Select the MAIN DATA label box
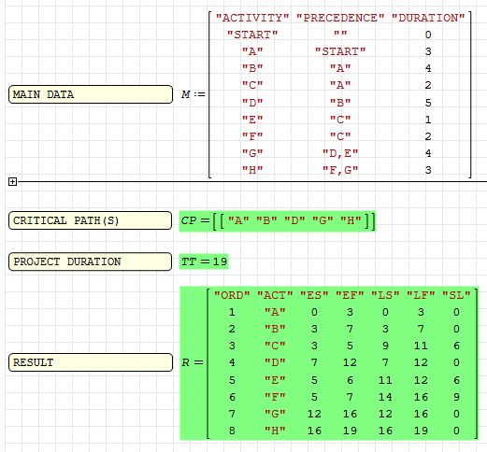The image size is (487, 452). click(91, 94)
